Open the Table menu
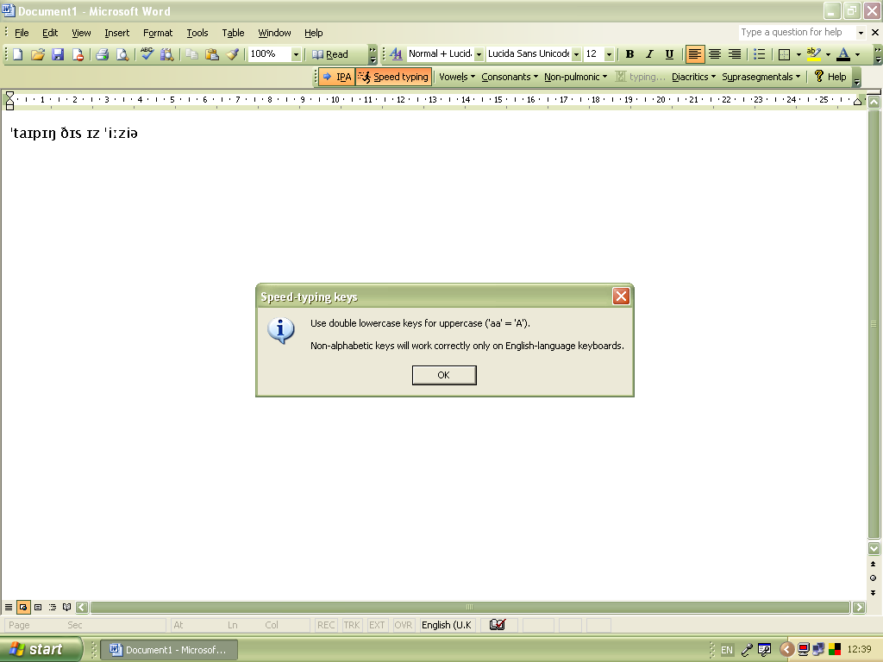Image resolution: width=883 pixels, height=662 pixels. pyautogui.click(x=233, y=33)
